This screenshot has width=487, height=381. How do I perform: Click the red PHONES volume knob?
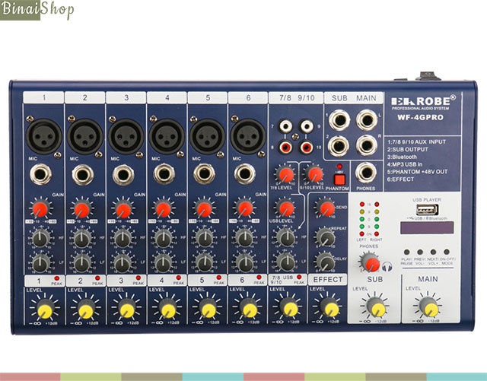[x=370, y=262]
